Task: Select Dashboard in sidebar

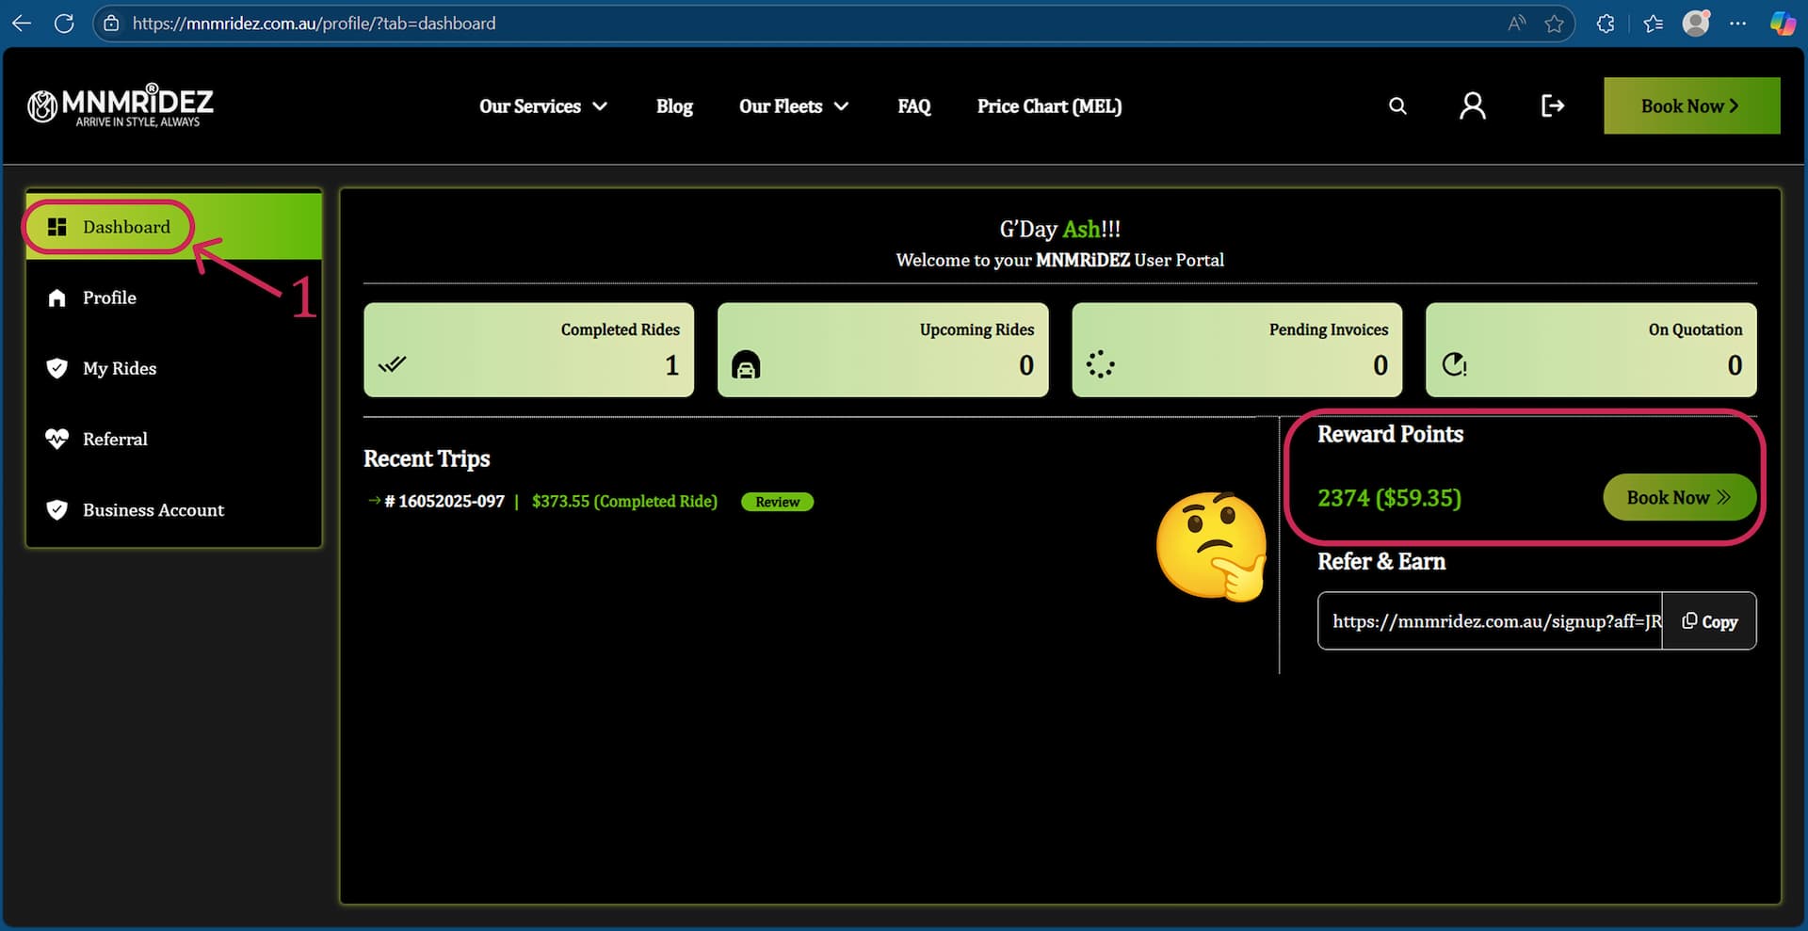Action: [x=174, y=227]
